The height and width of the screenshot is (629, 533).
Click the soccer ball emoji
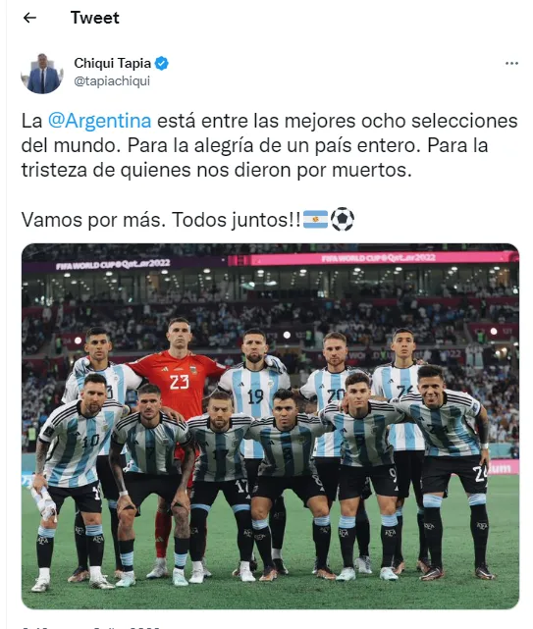(342, 219)
